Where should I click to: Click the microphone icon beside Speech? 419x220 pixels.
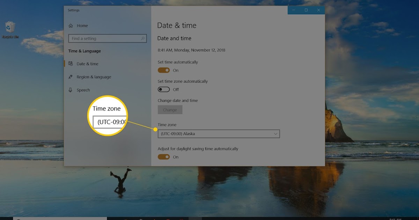tap(71, 90)
